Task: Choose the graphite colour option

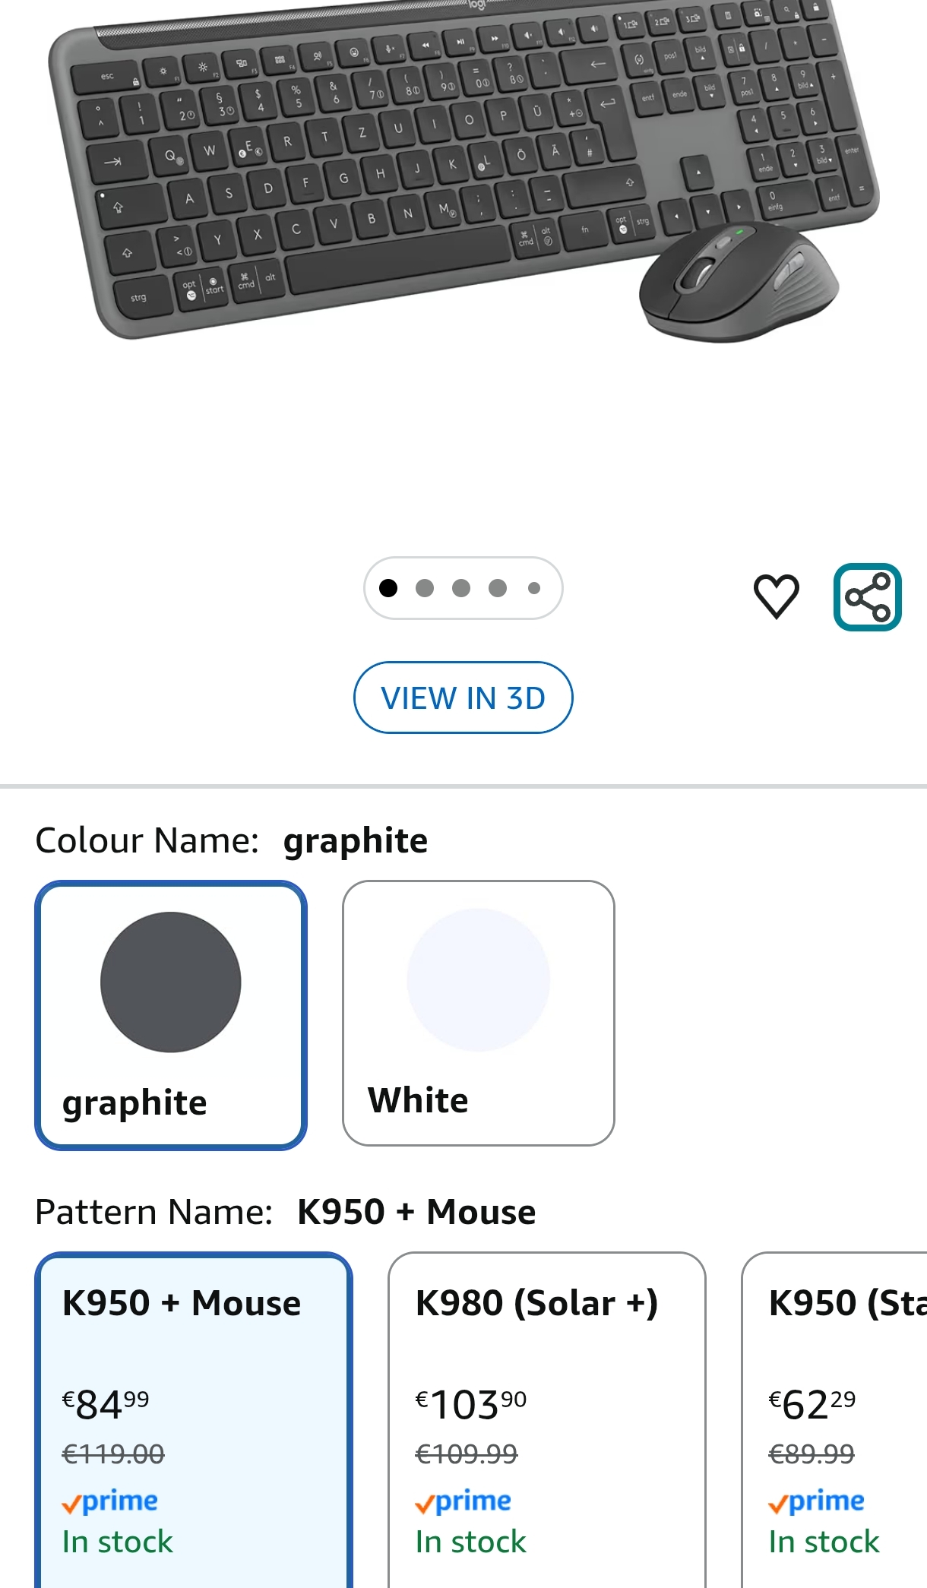Action: (x=171, y=1015)
